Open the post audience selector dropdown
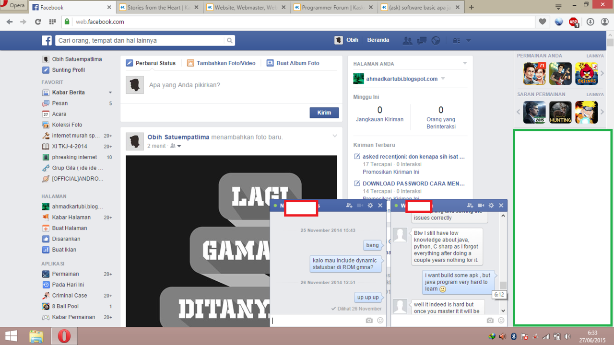Viewport: 614px width, 345px height. (x=176, y=146)
